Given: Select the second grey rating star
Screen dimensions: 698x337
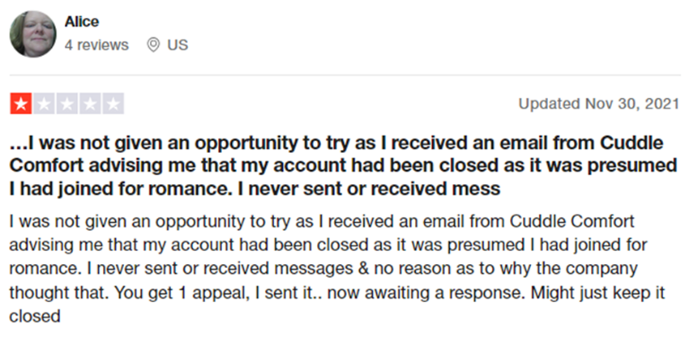Looking at the screenshot, I should click(44, 104).
